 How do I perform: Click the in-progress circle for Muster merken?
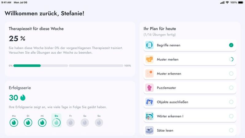231,59
